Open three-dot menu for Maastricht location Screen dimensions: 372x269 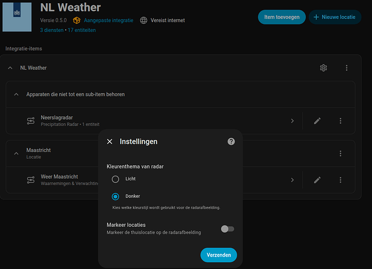coord(340,153)
